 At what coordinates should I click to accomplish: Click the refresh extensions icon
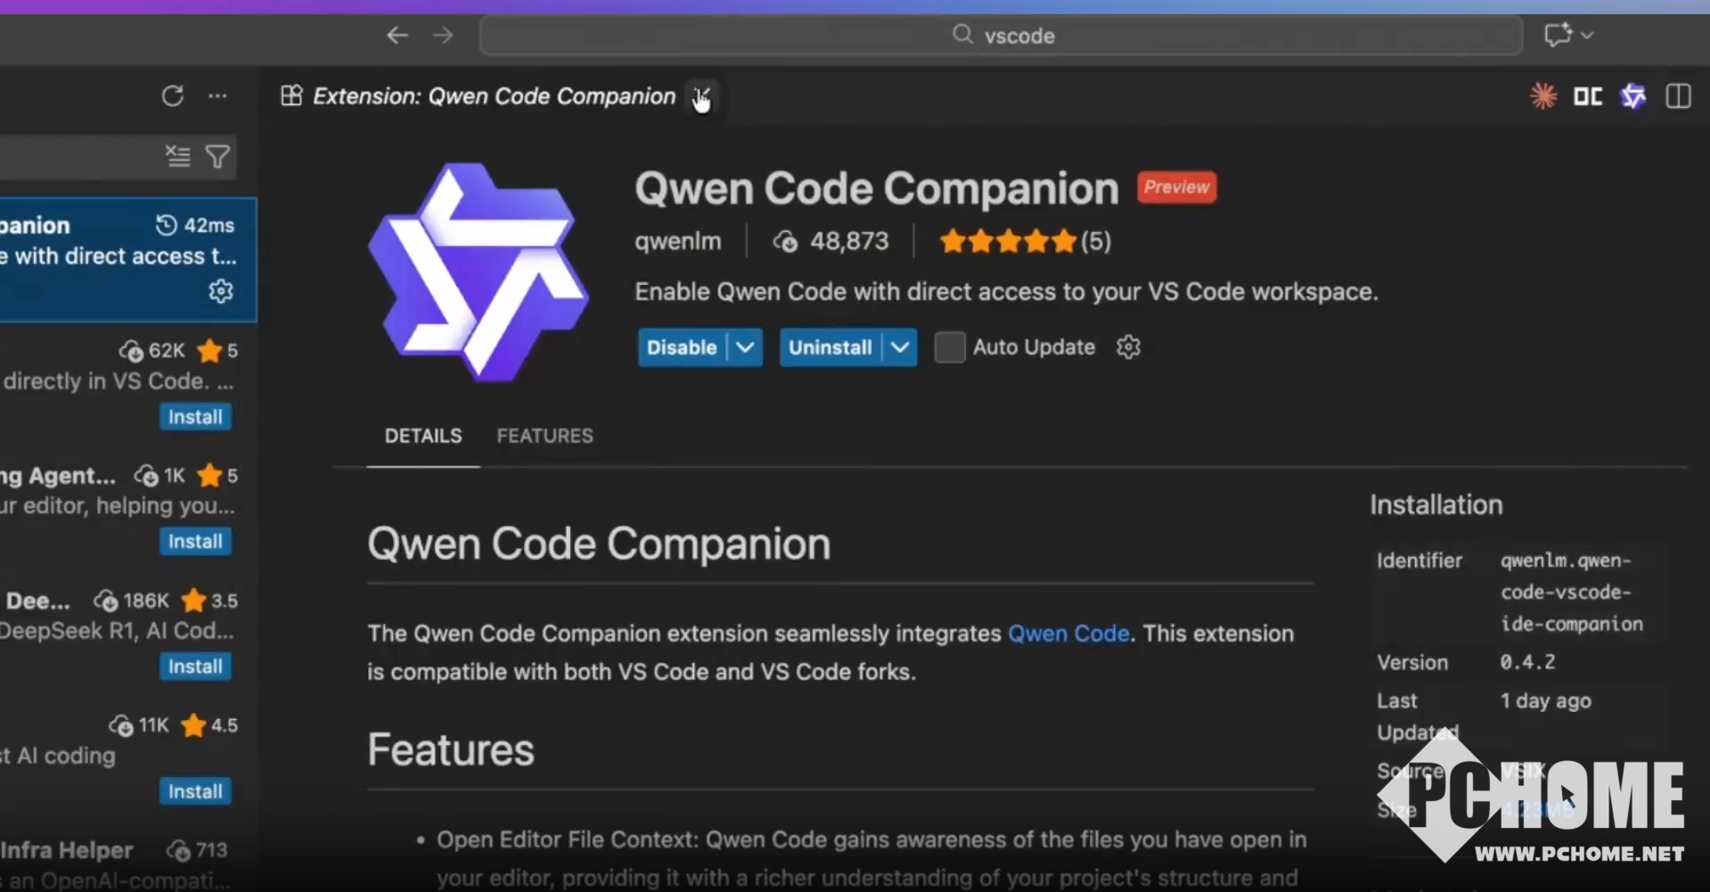pyautogui.click(x=172, y=96)
